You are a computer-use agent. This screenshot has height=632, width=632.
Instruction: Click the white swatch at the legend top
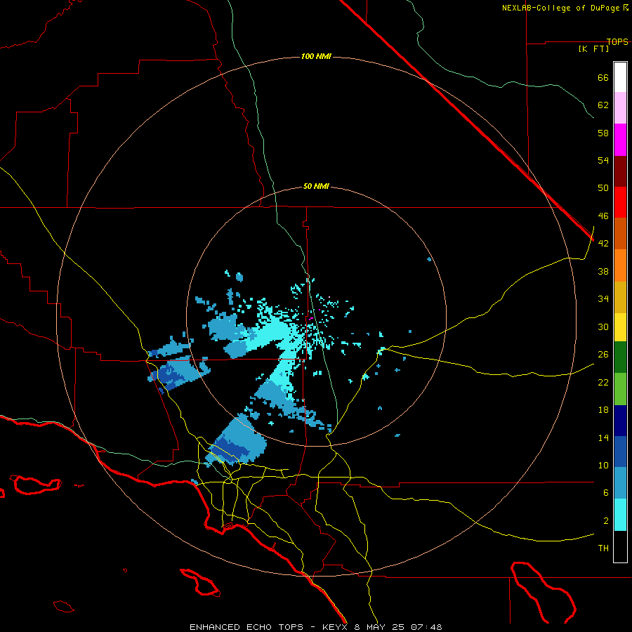pos(620,77)
